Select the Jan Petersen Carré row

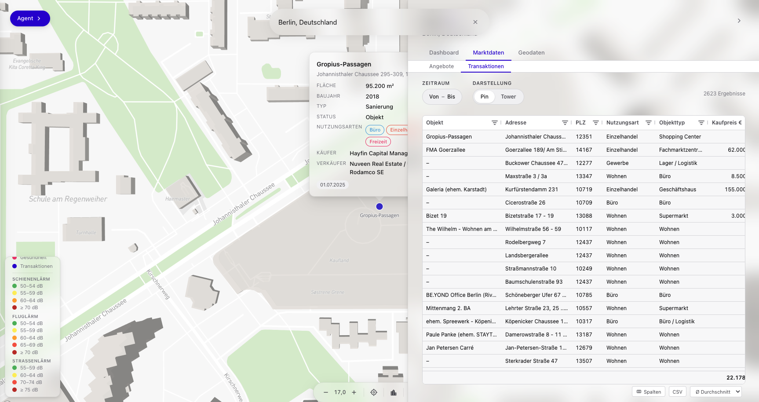pyautogui.click(x=584, y=348)
